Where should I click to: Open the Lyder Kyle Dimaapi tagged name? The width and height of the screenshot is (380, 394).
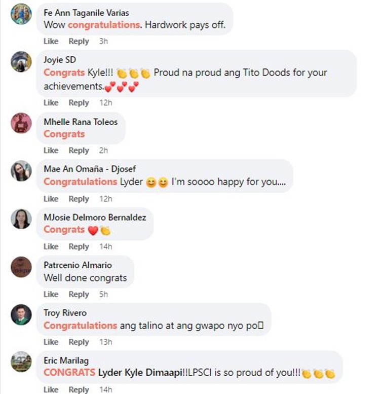(139, 373)
